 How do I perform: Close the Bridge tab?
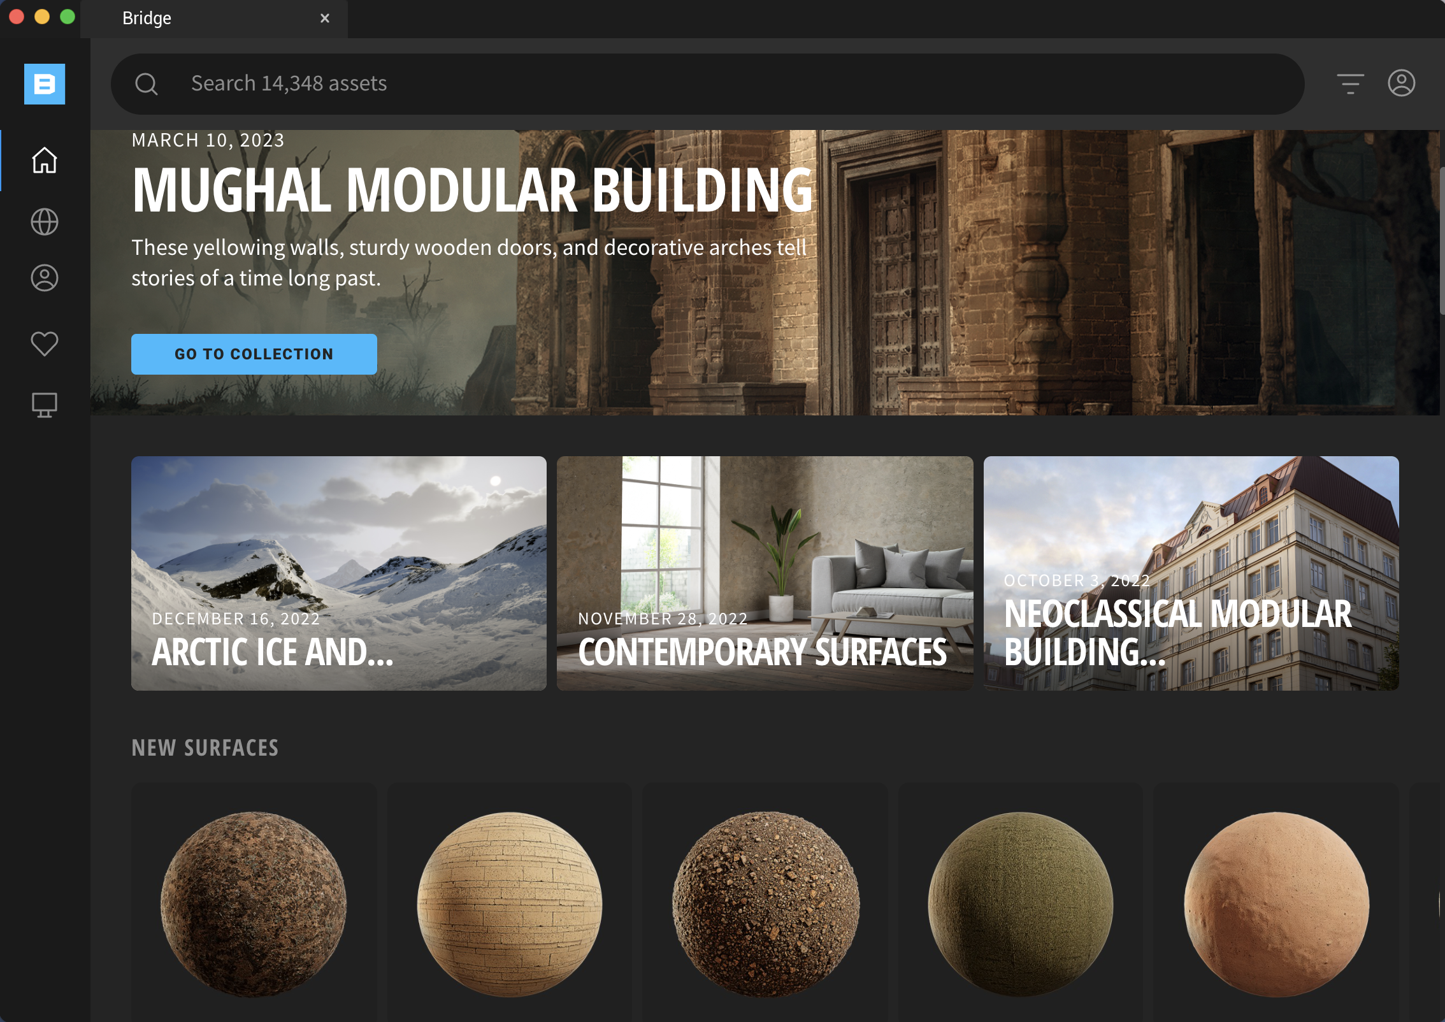325,18
